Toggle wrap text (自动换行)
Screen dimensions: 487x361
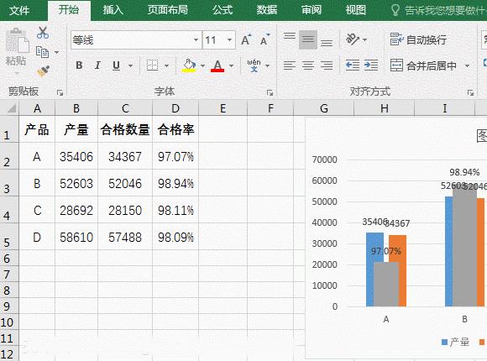pos(418,39)
